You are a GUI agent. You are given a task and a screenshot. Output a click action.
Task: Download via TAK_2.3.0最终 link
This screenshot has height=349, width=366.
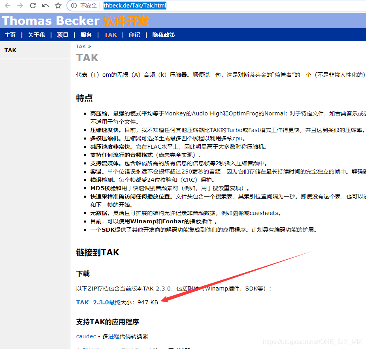[x=98, y=302]
